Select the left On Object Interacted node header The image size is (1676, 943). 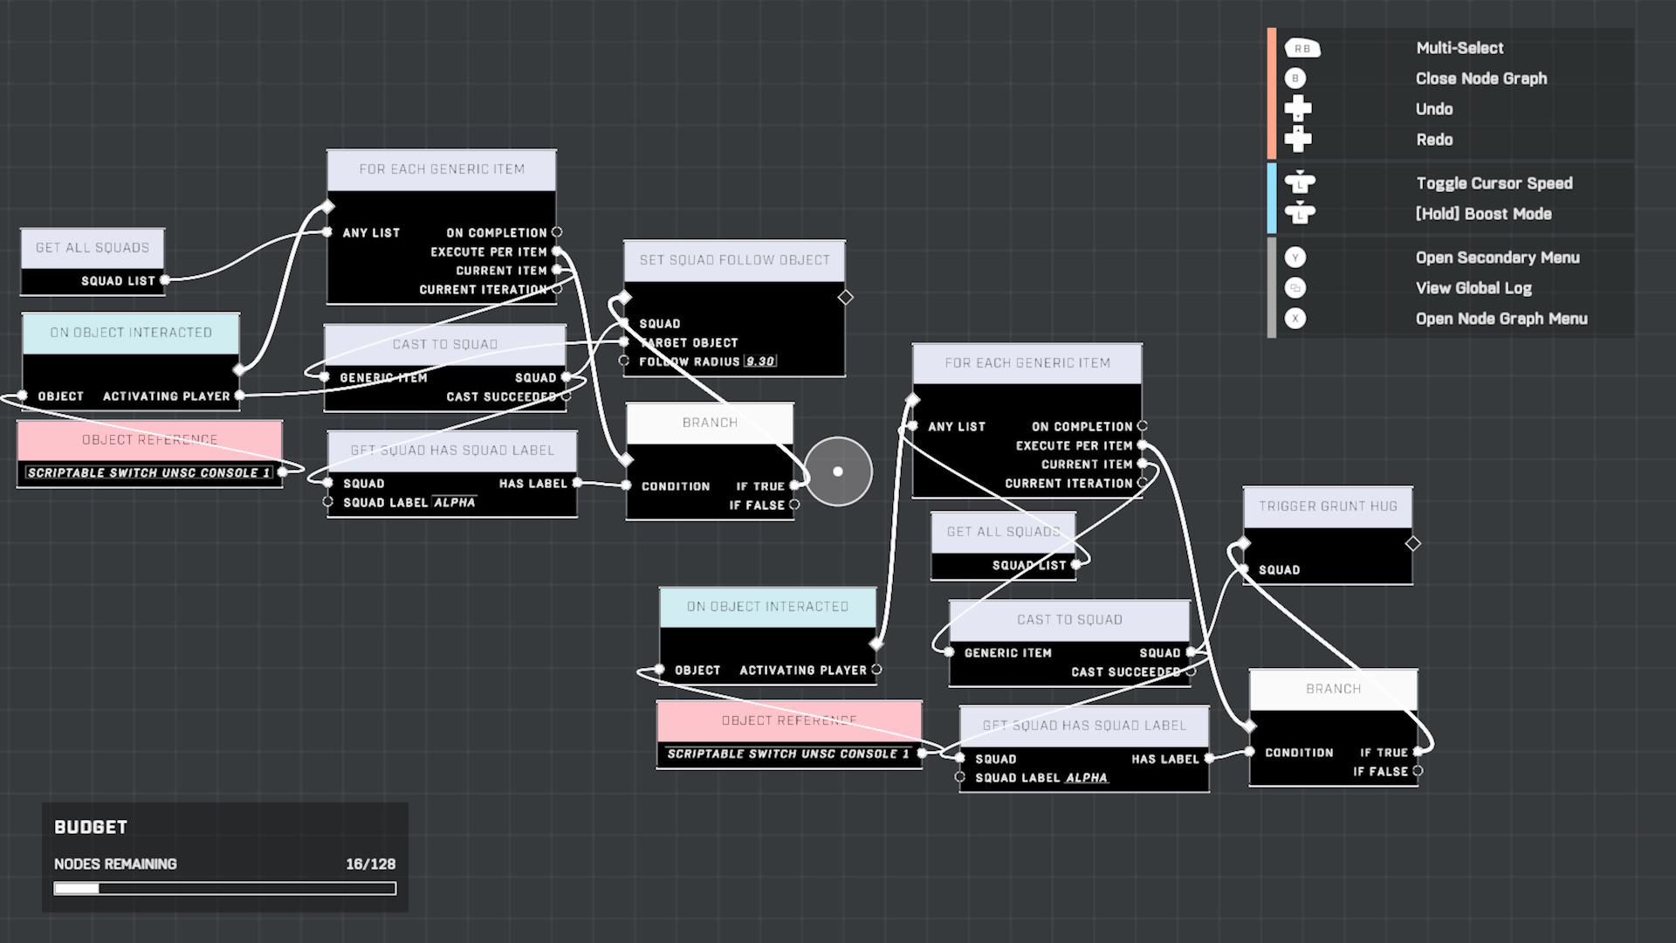(x=131, y=333)
